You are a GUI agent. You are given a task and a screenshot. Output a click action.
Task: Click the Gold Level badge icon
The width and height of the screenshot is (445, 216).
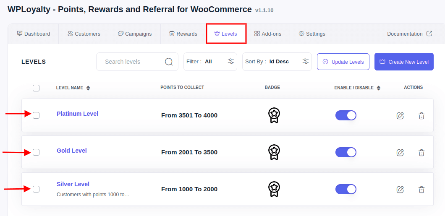(274, 152)
